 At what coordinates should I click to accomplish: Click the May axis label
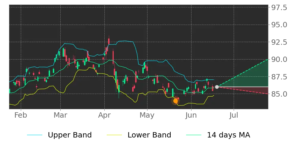click(x=147, y=115)
